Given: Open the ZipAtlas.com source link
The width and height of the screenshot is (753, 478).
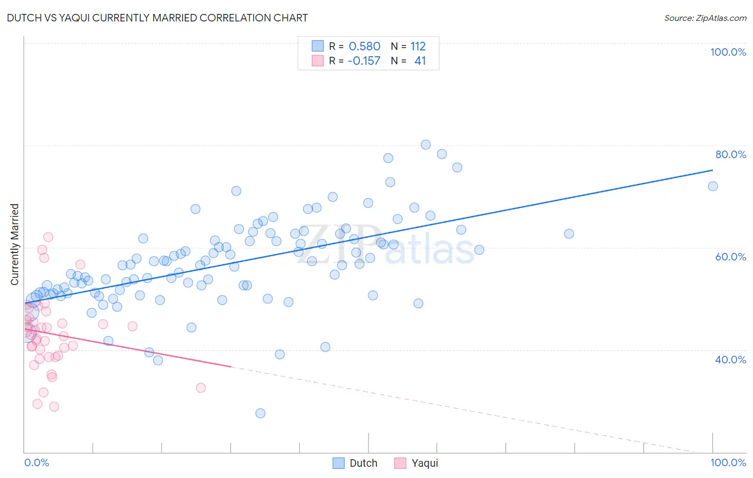Looking at the screenshot, I should (705, 18).
